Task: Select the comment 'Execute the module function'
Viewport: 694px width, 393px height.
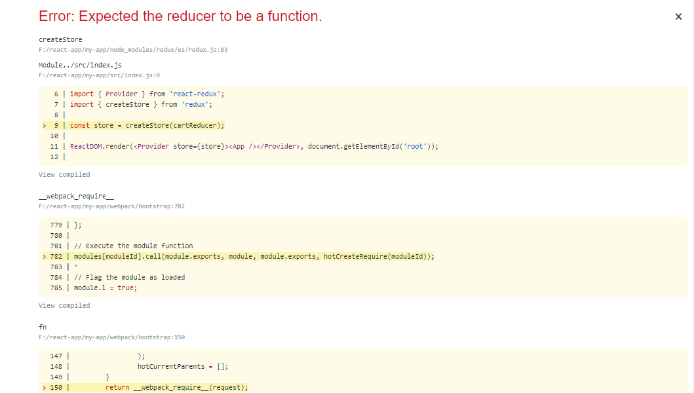Action: click(133, 246)
